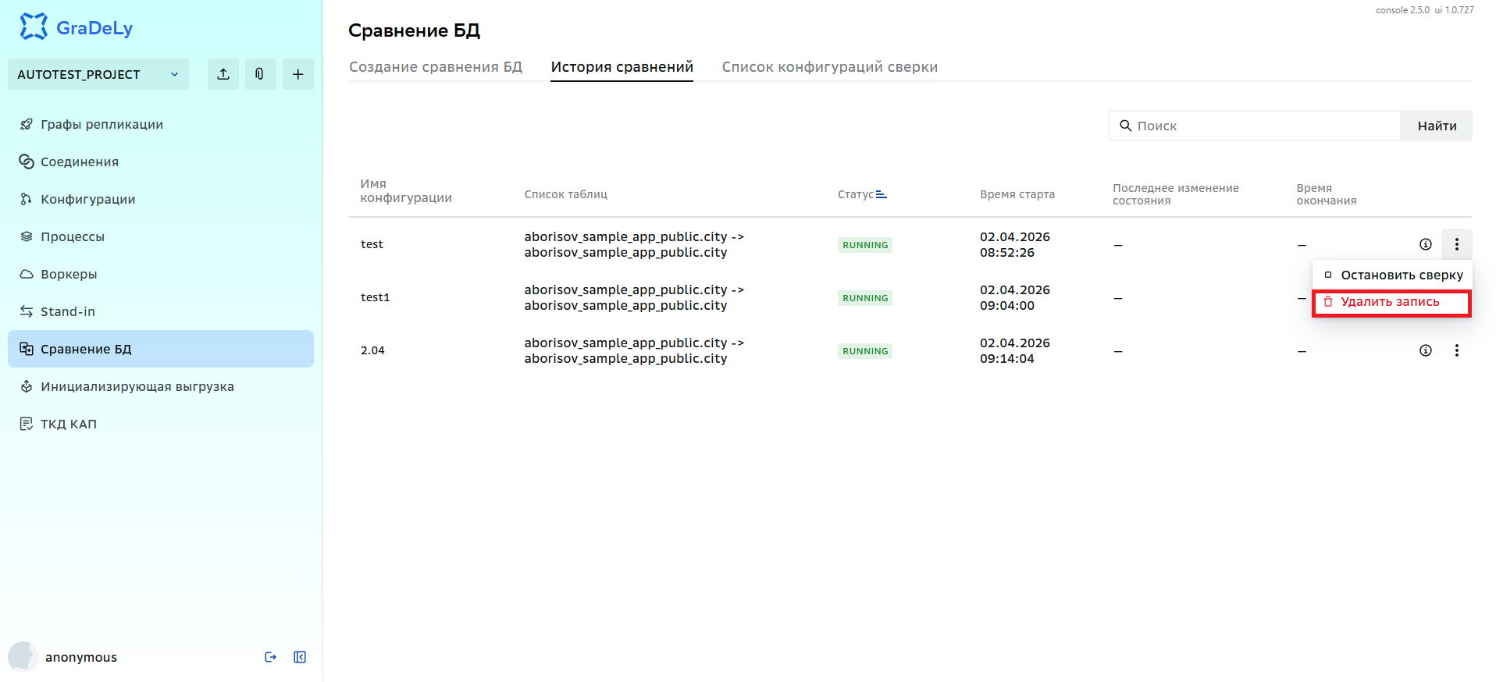1496x682 pixels.
Task: Click configuration name test1
Action: [x=375, y=297]
